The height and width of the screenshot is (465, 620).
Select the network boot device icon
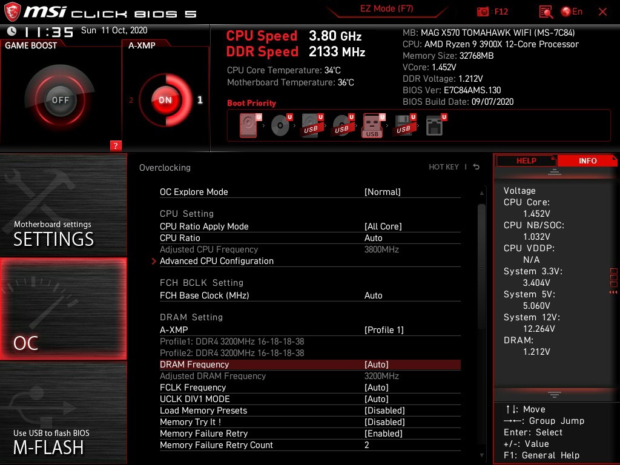[436, 125]
